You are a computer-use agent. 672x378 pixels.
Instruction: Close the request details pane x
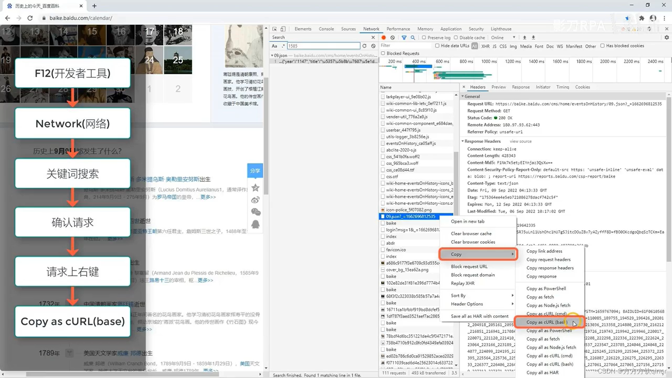click(x=464, y=87)
